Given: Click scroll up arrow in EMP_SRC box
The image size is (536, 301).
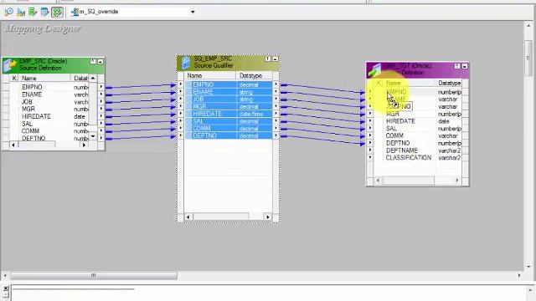Looking at the screenshot, I should point(93,78).
